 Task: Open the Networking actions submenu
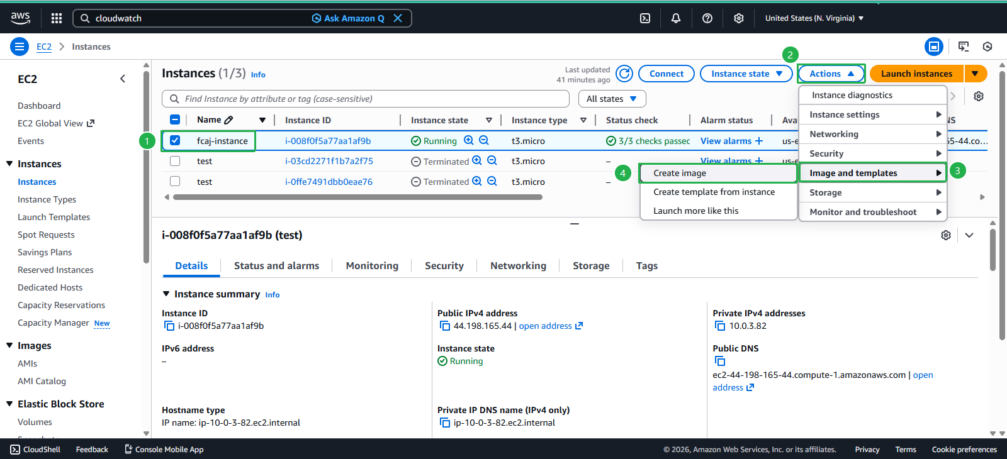(x=873, y=134)
